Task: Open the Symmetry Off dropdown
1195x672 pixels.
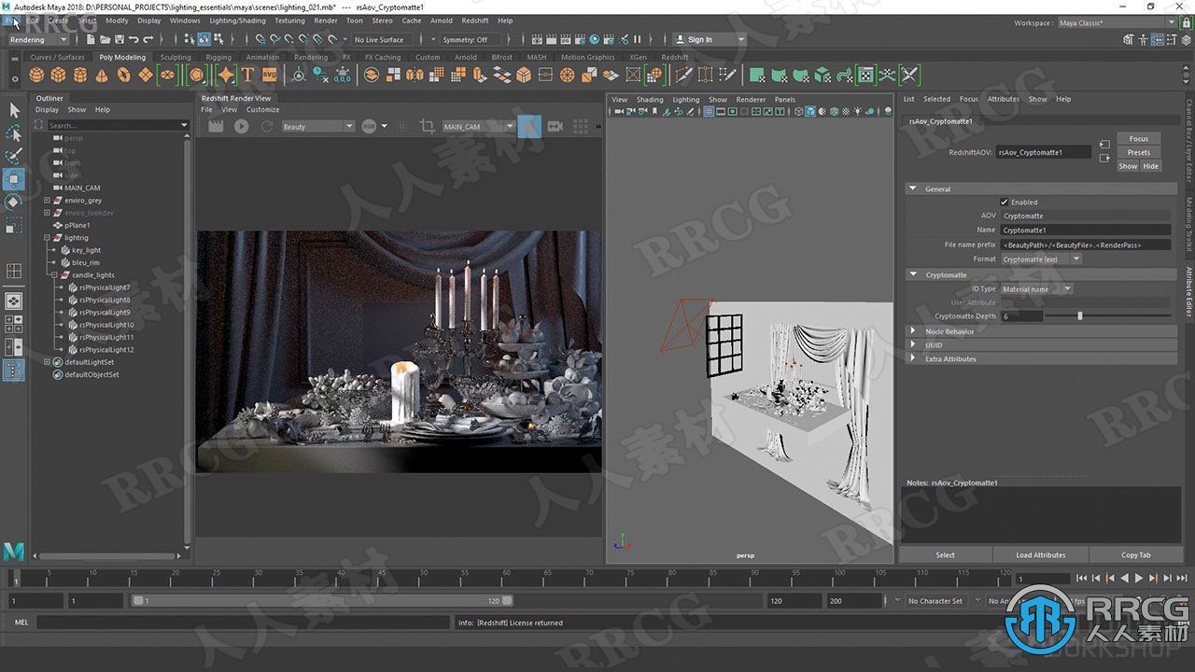Action: point(469,39)
